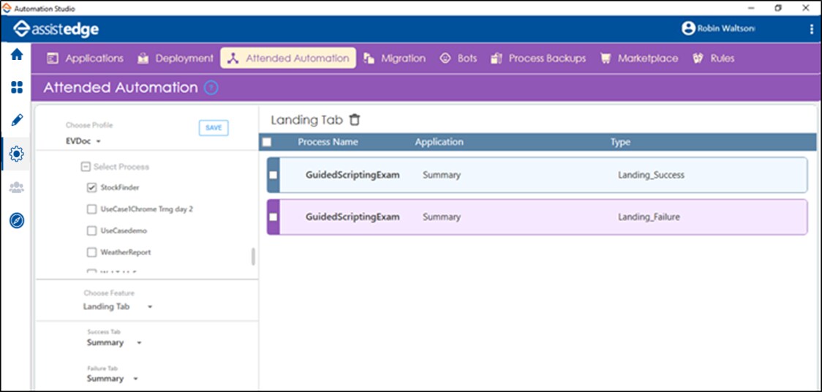Collapse the Select Process tree

(86, 167)
